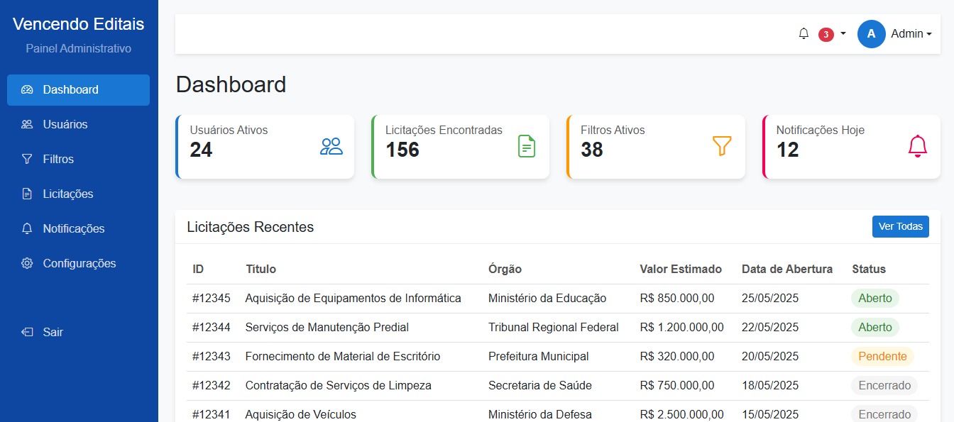Open Licitações via document icon in sidebar

(26, 194)
